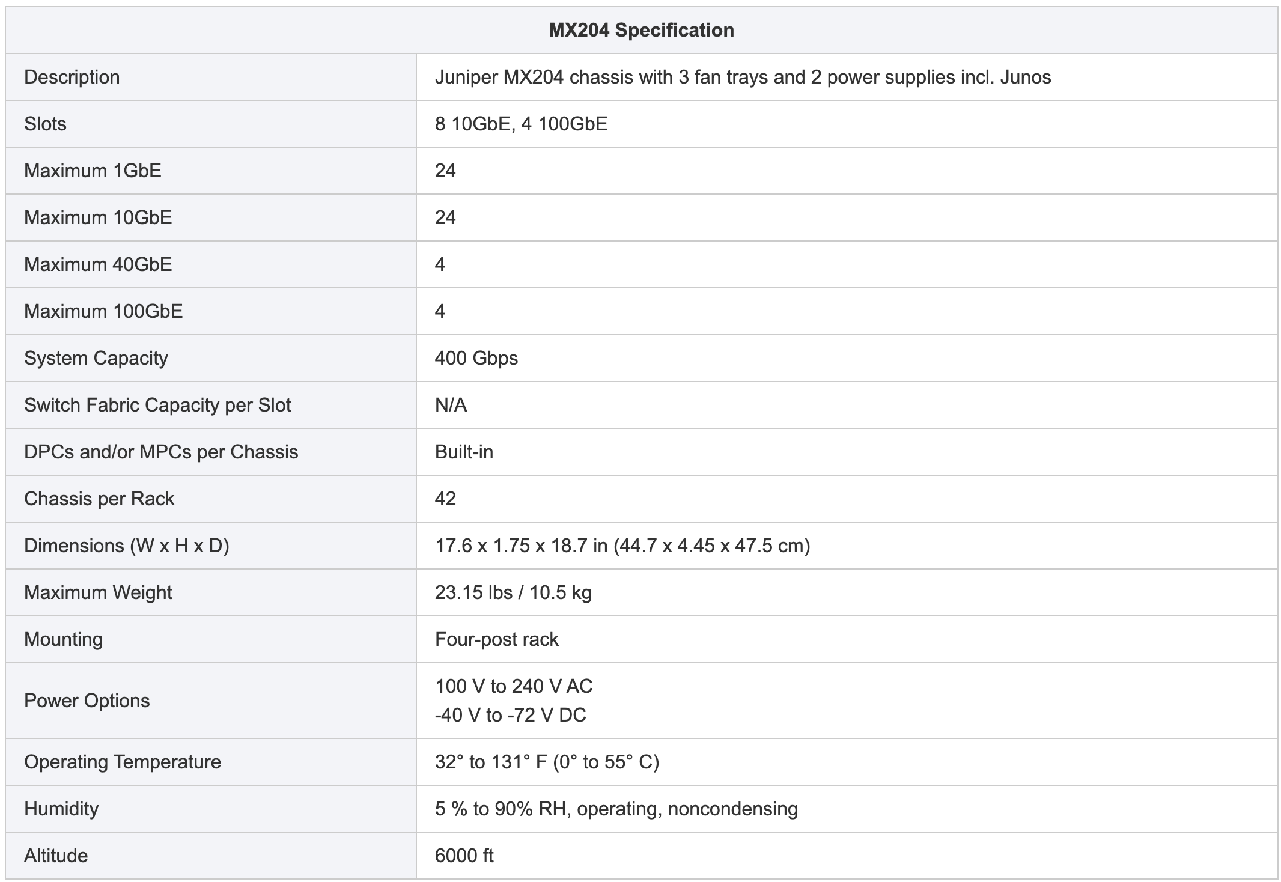1281x882 pixels.
Task: Click the Juniper MX204 chassis description text
Action: click(743, 77)
